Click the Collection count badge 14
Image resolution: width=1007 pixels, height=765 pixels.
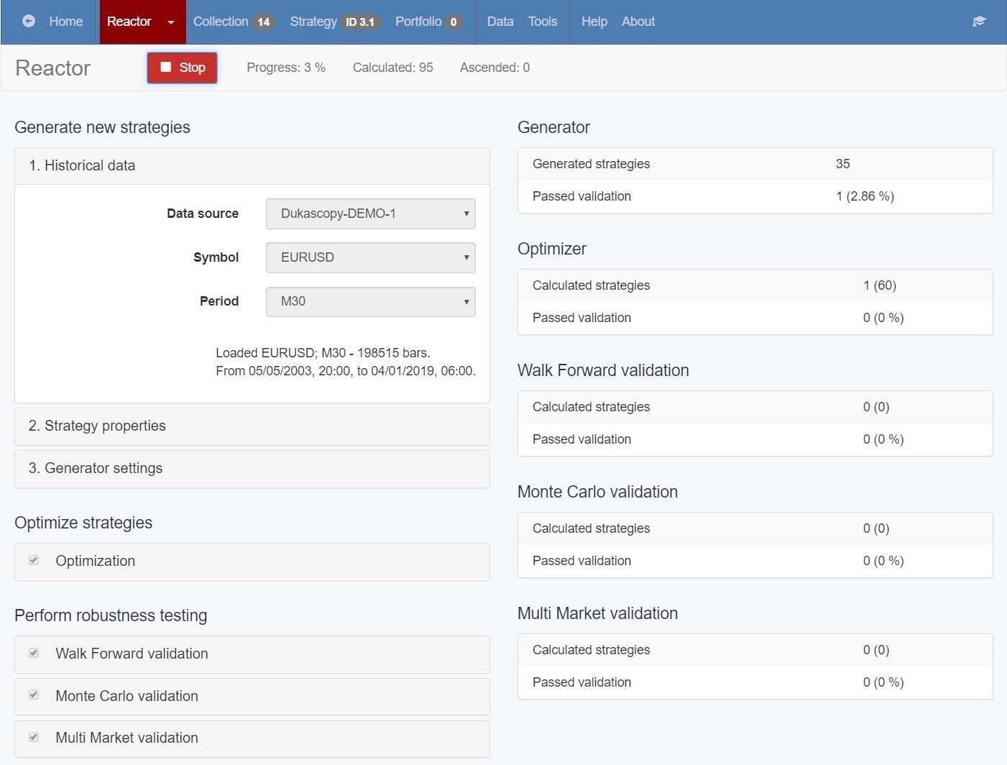[x=264, y=22]
